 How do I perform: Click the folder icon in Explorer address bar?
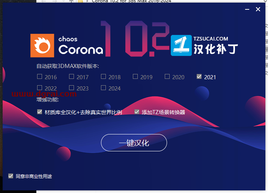click(80, 1)
